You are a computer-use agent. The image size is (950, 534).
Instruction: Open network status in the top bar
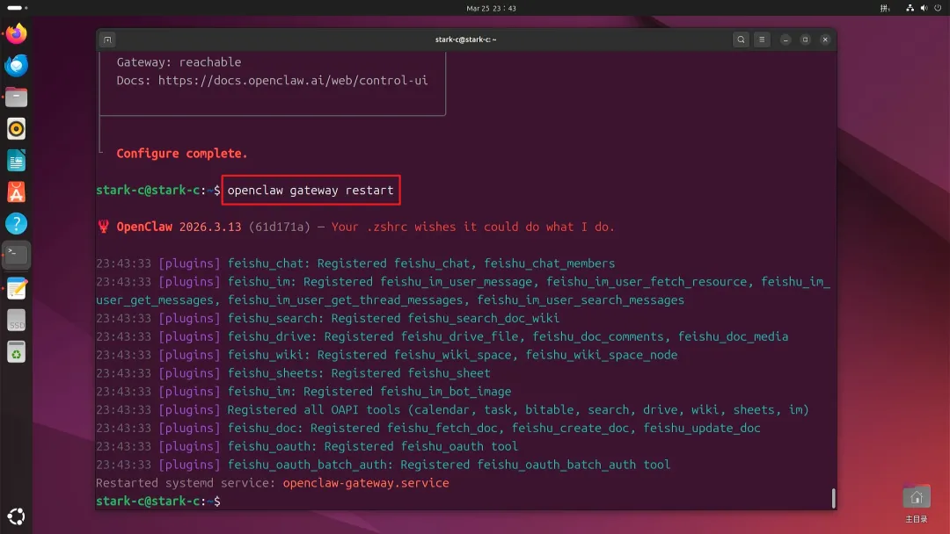(x=910, y=8)
